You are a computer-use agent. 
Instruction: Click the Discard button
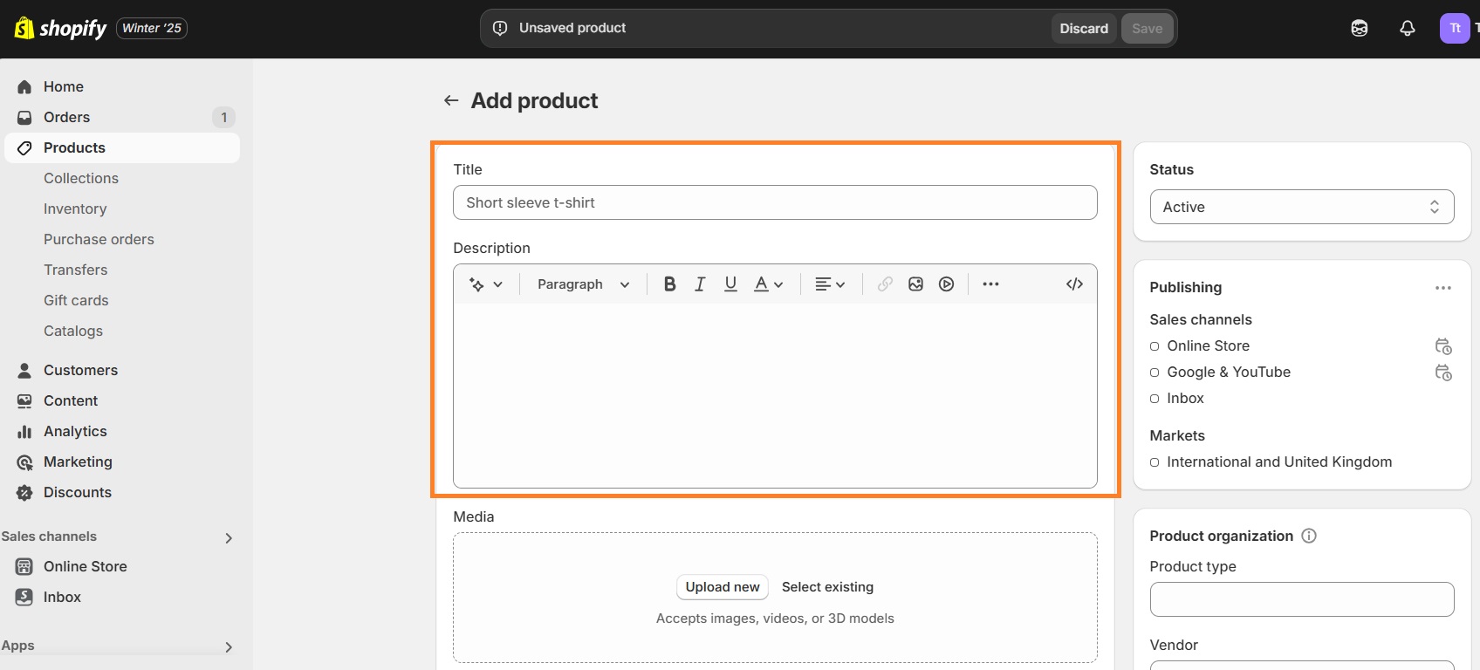[1084, 29]
